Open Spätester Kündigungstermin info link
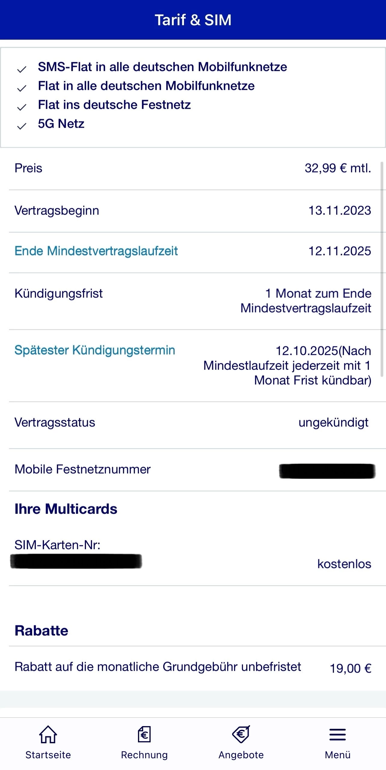 [95, 350]
